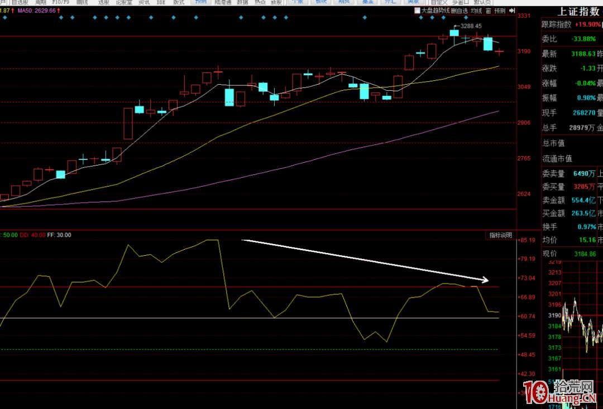Image resolution: width=603 pixels, height=409 pixels.
Task: Switch to the 美股 US stocks tab
Action: 413,2
